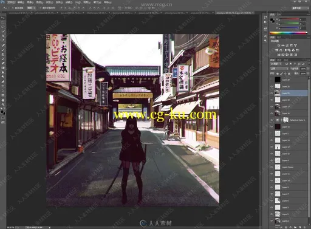Toggle visibility of Layer 7

(x=272, y=194)
